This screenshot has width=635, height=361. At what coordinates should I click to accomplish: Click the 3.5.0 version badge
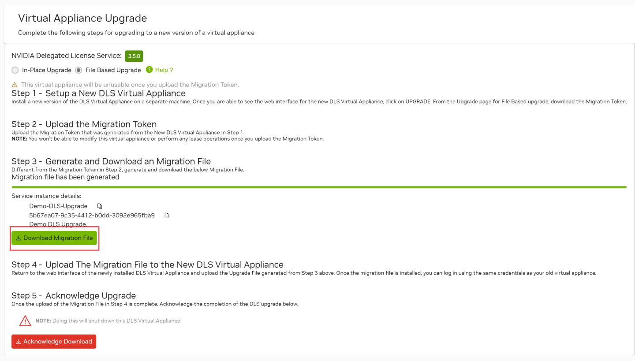coord(134,56)
